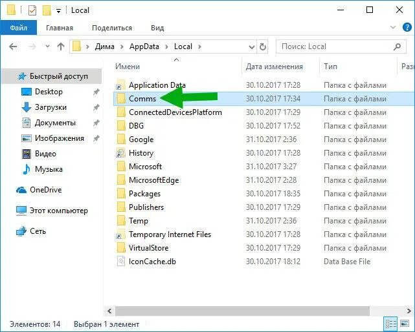The width and height of the screenshot is (415, 332).
Task: Select the Temporary Internet Files shortcut
Action: pos(170,234)
